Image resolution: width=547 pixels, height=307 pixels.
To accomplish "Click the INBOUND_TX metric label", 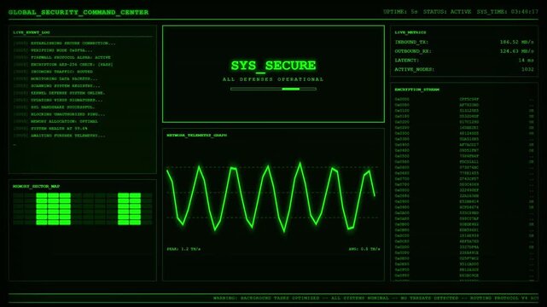I will pos(411,42).
